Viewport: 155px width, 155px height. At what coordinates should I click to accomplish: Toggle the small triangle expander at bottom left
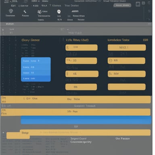3,133
